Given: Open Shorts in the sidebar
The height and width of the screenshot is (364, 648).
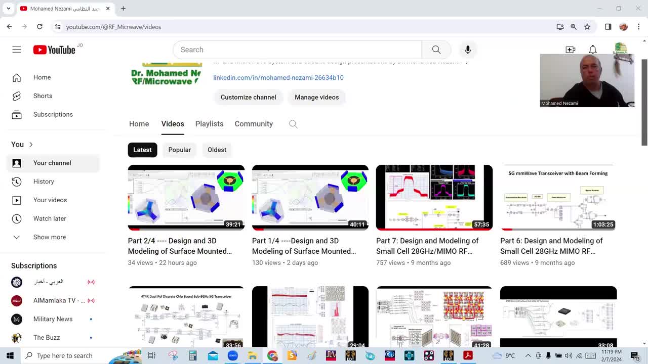Looking at the screenshot, I should (53, 96).
